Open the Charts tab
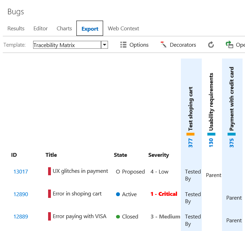Viewport: 245px width, 231px height. pos(64,29)
